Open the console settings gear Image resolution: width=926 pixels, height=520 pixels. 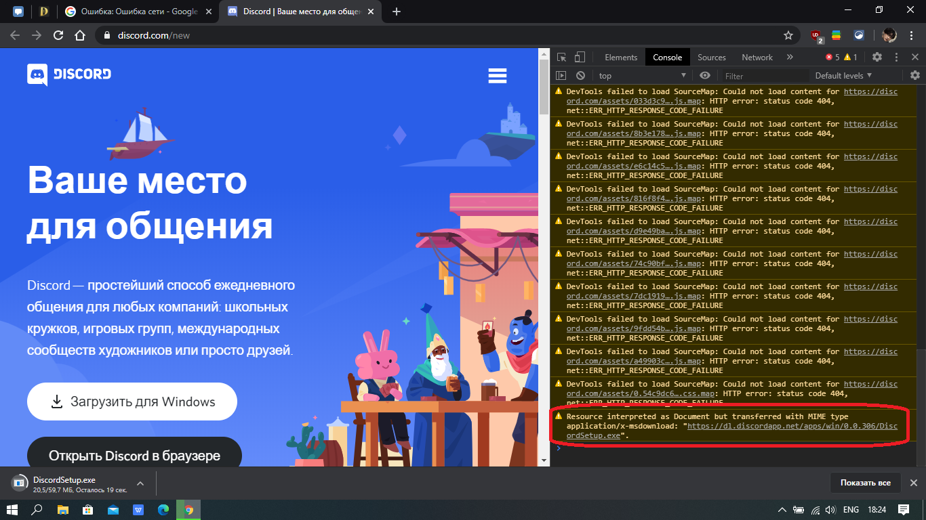pos(915,75)
